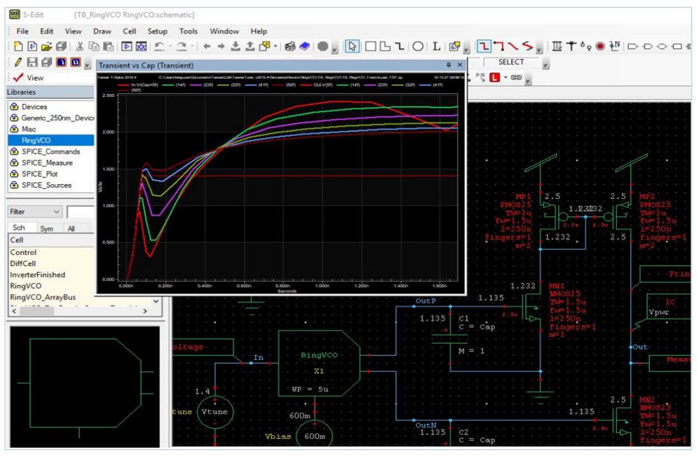Select the arrow selection tool
This screenshot has height=457, width=697.
coord(352,47)
